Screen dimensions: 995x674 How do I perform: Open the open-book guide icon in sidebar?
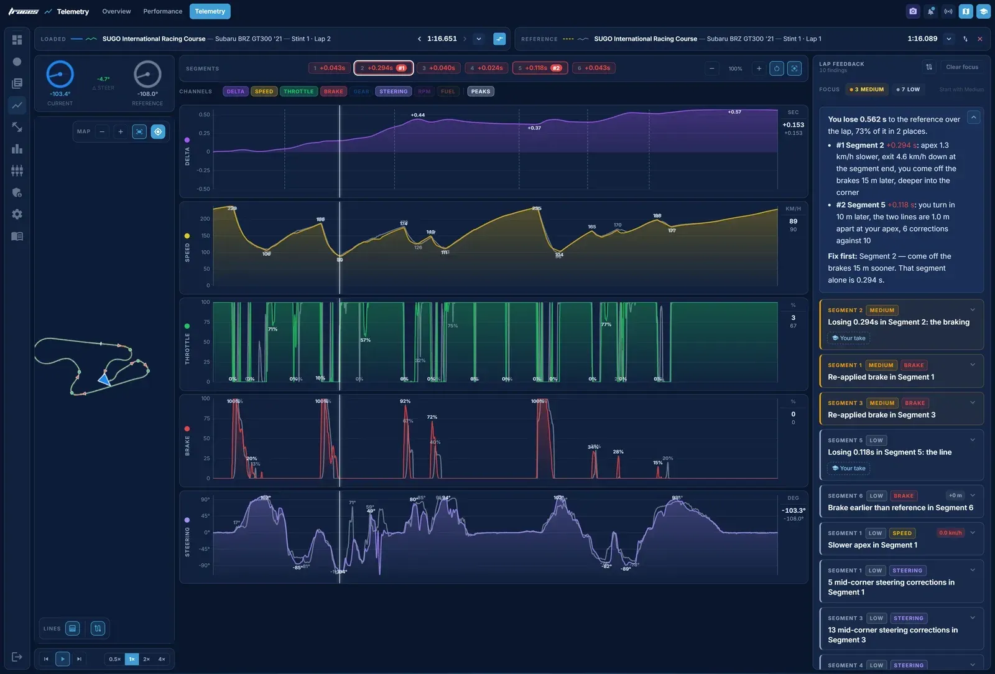pyautogui.click(x=17, y=236)
